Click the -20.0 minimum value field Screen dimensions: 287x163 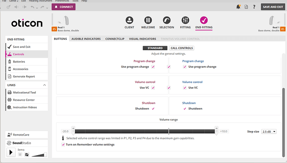click(65, 131)
